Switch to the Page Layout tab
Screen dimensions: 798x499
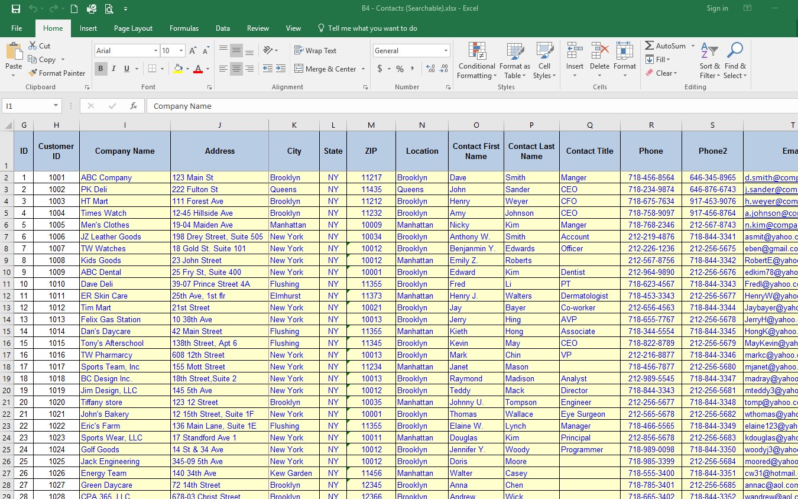(x=133, y=28)
